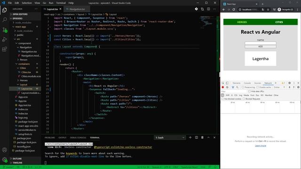The image size is (301, 169).
Task: Open the Search view in activity bar
Action: tap(5, 20)
